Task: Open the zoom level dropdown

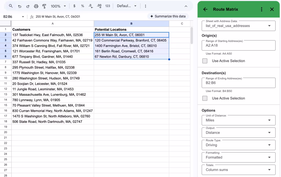Action: click(x=58, y=6)
